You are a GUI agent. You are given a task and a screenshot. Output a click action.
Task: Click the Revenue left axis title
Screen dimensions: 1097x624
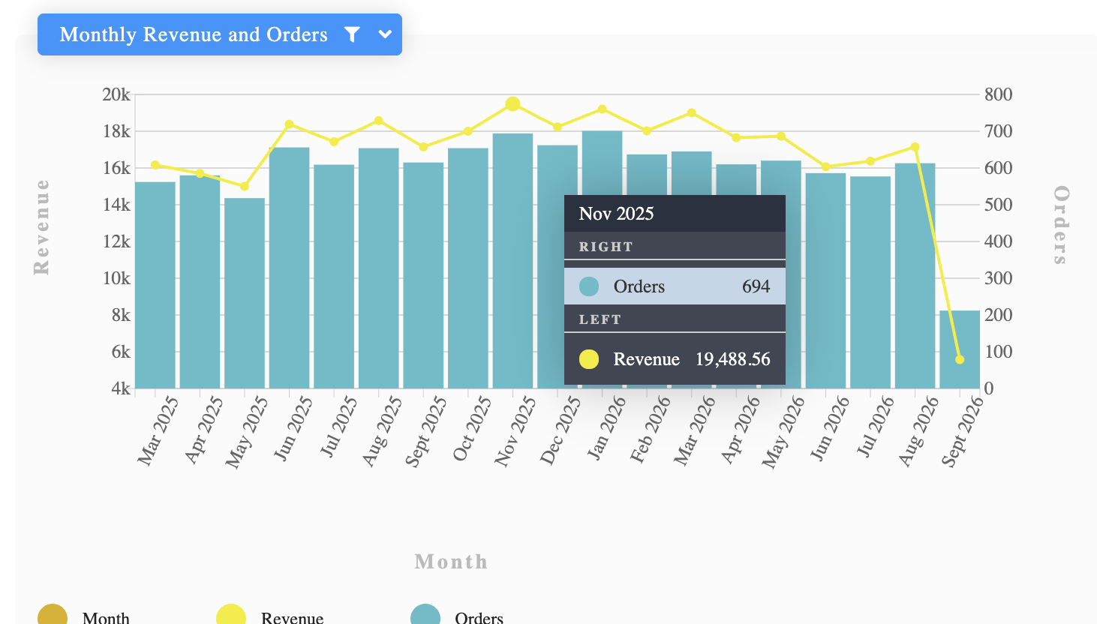pyautogui.click(x=42, y=226)
